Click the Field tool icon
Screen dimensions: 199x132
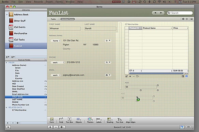click(x=61, y=120)
